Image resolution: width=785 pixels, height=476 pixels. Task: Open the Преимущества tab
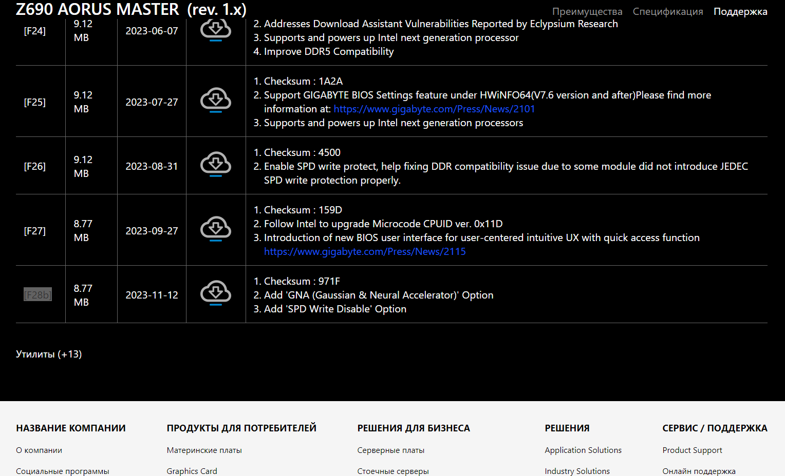click(587, 11)
